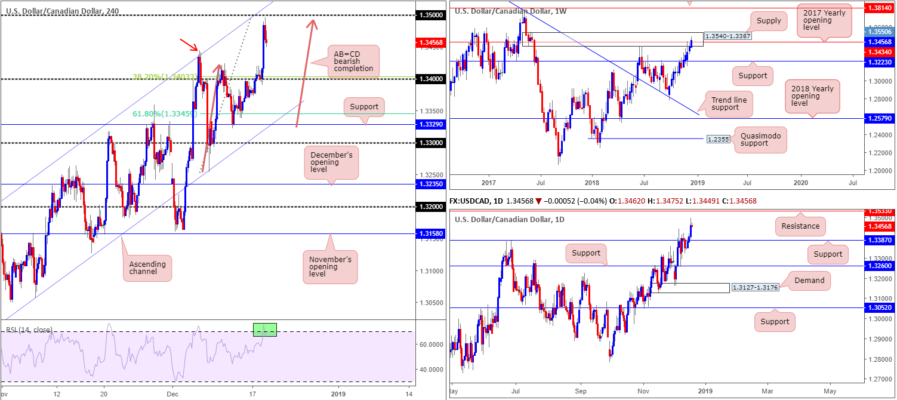The width and height of the screenshot is (897, 400).
Task: Click the 'Support' callout on the weekly chart
Action: [753, 76]
